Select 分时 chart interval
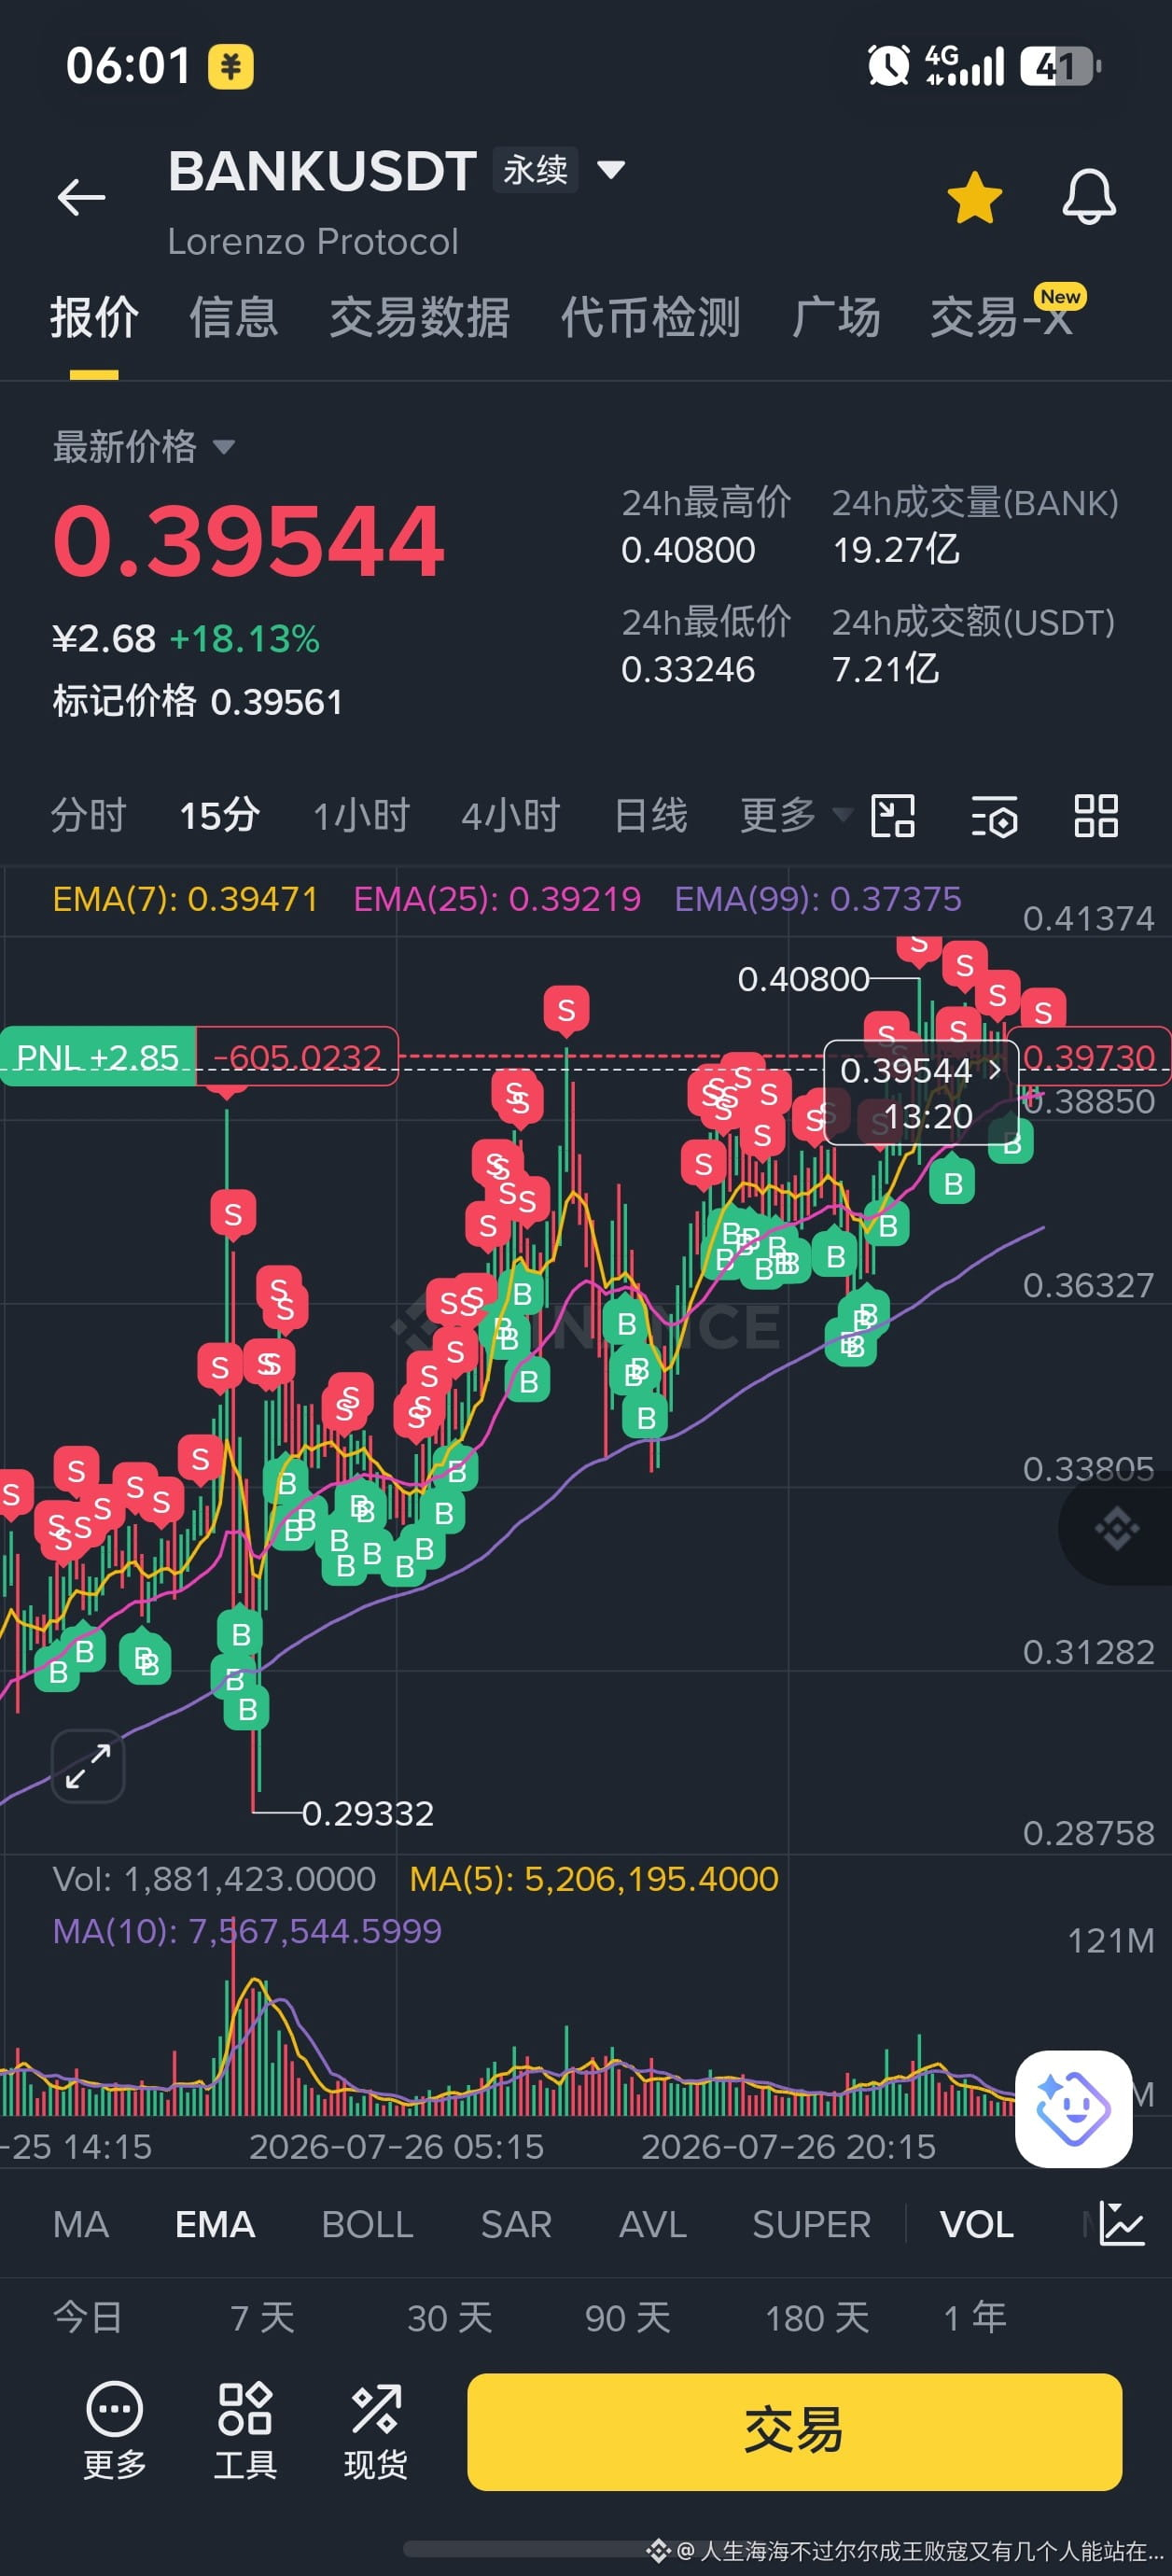Image resolution: width=1172 pixels, height=2576 pixels. [x=88, y=815]
